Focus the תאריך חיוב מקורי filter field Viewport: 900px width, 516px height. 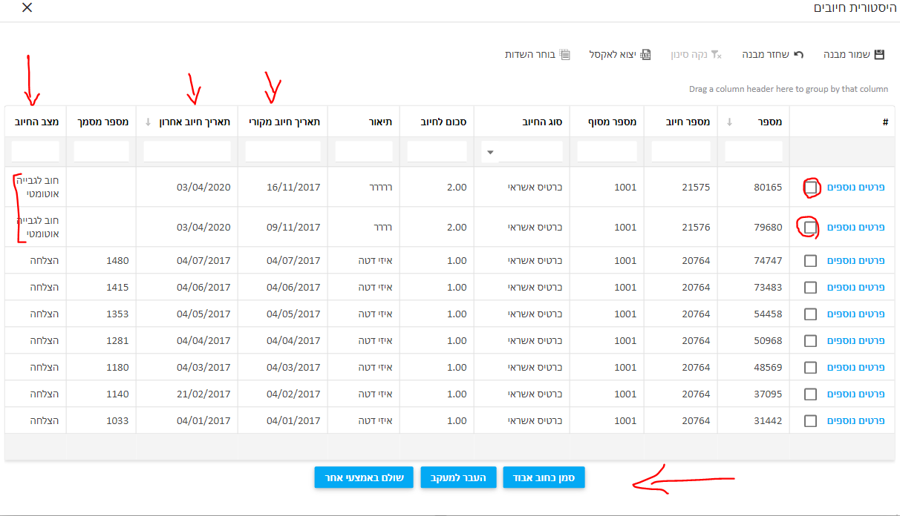pos(283,152)
